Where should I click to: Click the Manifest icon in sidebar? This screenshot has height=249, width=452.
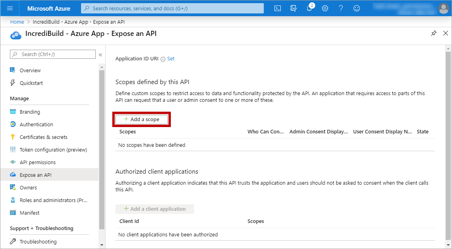pos(13,213)
